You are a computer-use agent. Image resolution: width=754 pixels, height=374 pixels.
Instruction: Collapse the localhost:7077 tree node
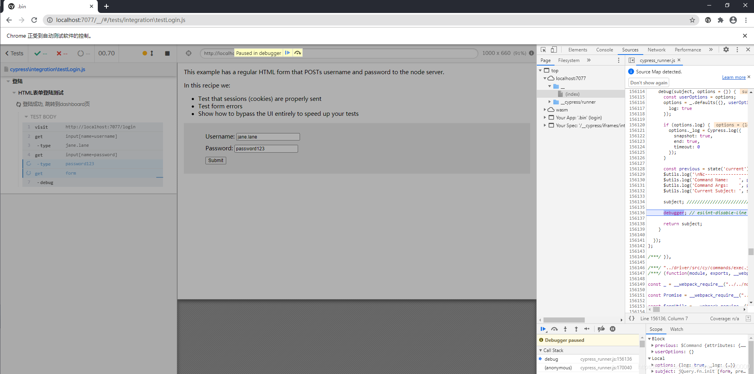[x=545, y=78]
